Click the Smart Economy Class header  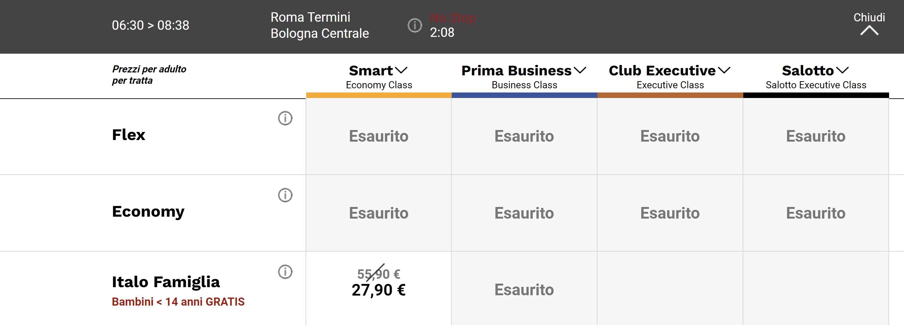378,77
